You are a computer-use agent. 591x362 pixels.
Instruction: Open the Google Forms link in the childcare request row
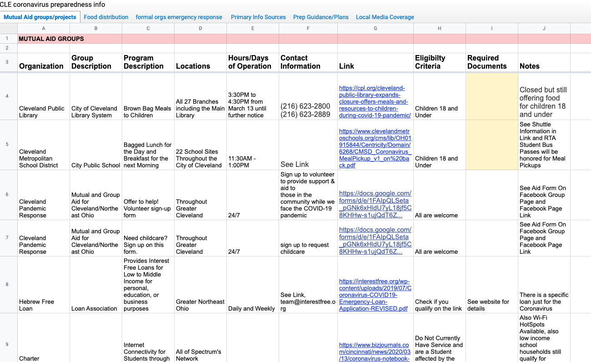pyautogui.click(x=375, y=241)
